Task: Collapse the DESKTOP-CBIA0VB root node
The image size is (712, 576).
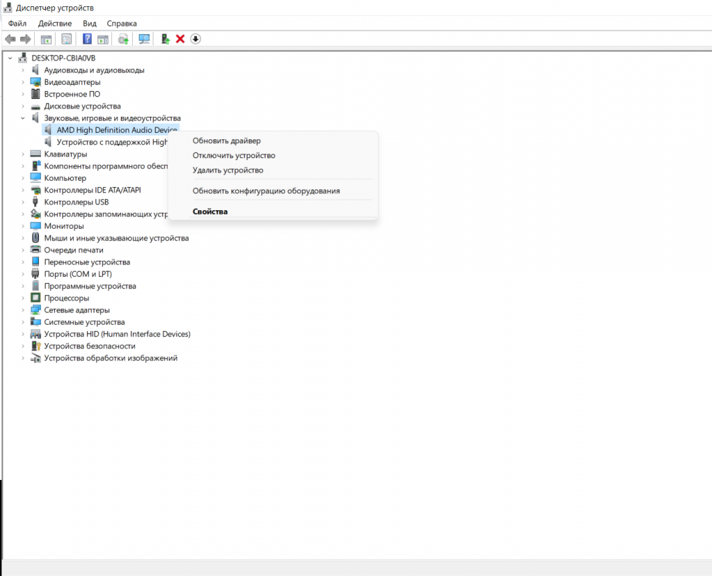Action: click(x=10, y=58)
